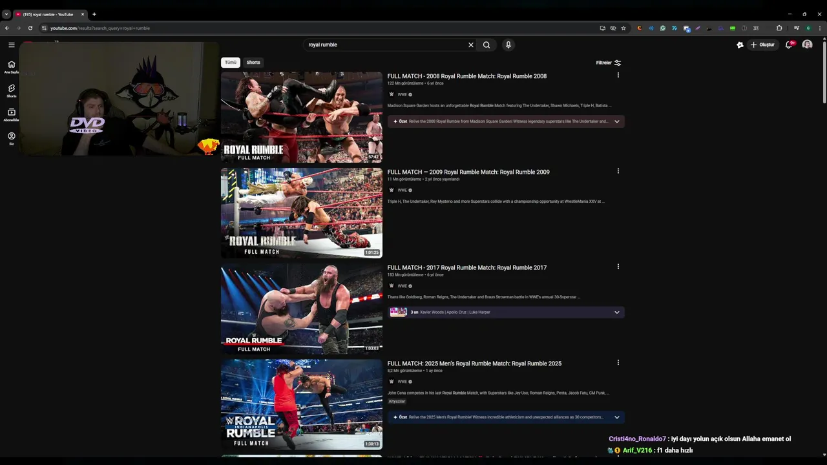
Task: Open Abonelikler subscriptions in sidebar
Action: 11,114
